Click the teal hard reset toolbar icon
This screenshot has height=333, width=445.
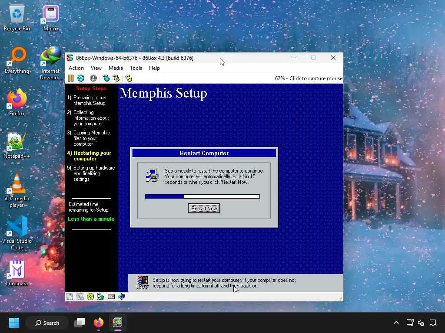pyautogui.click(x=81, y=78)
